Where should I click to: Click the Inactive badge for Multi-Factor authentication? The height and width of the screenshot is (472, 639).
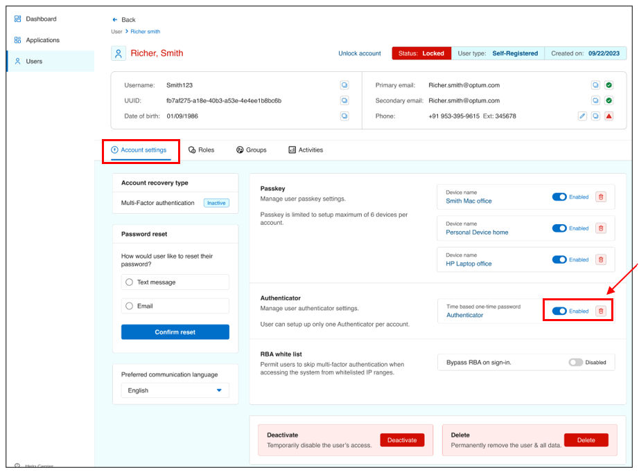click(x=216, y=203)
